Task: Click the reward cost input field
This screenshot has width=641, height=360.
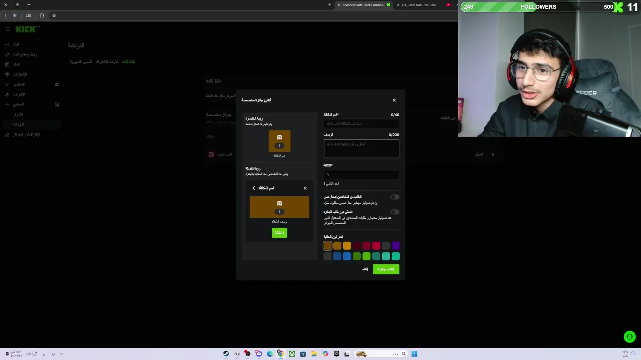Action: 361,174
